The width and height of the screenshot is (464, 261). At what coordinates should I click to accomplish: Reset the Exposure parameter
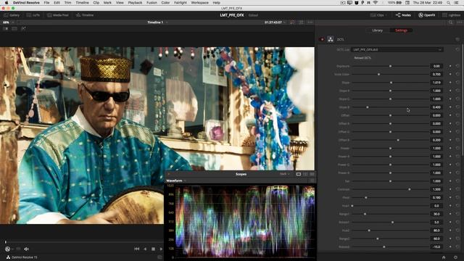457,66
